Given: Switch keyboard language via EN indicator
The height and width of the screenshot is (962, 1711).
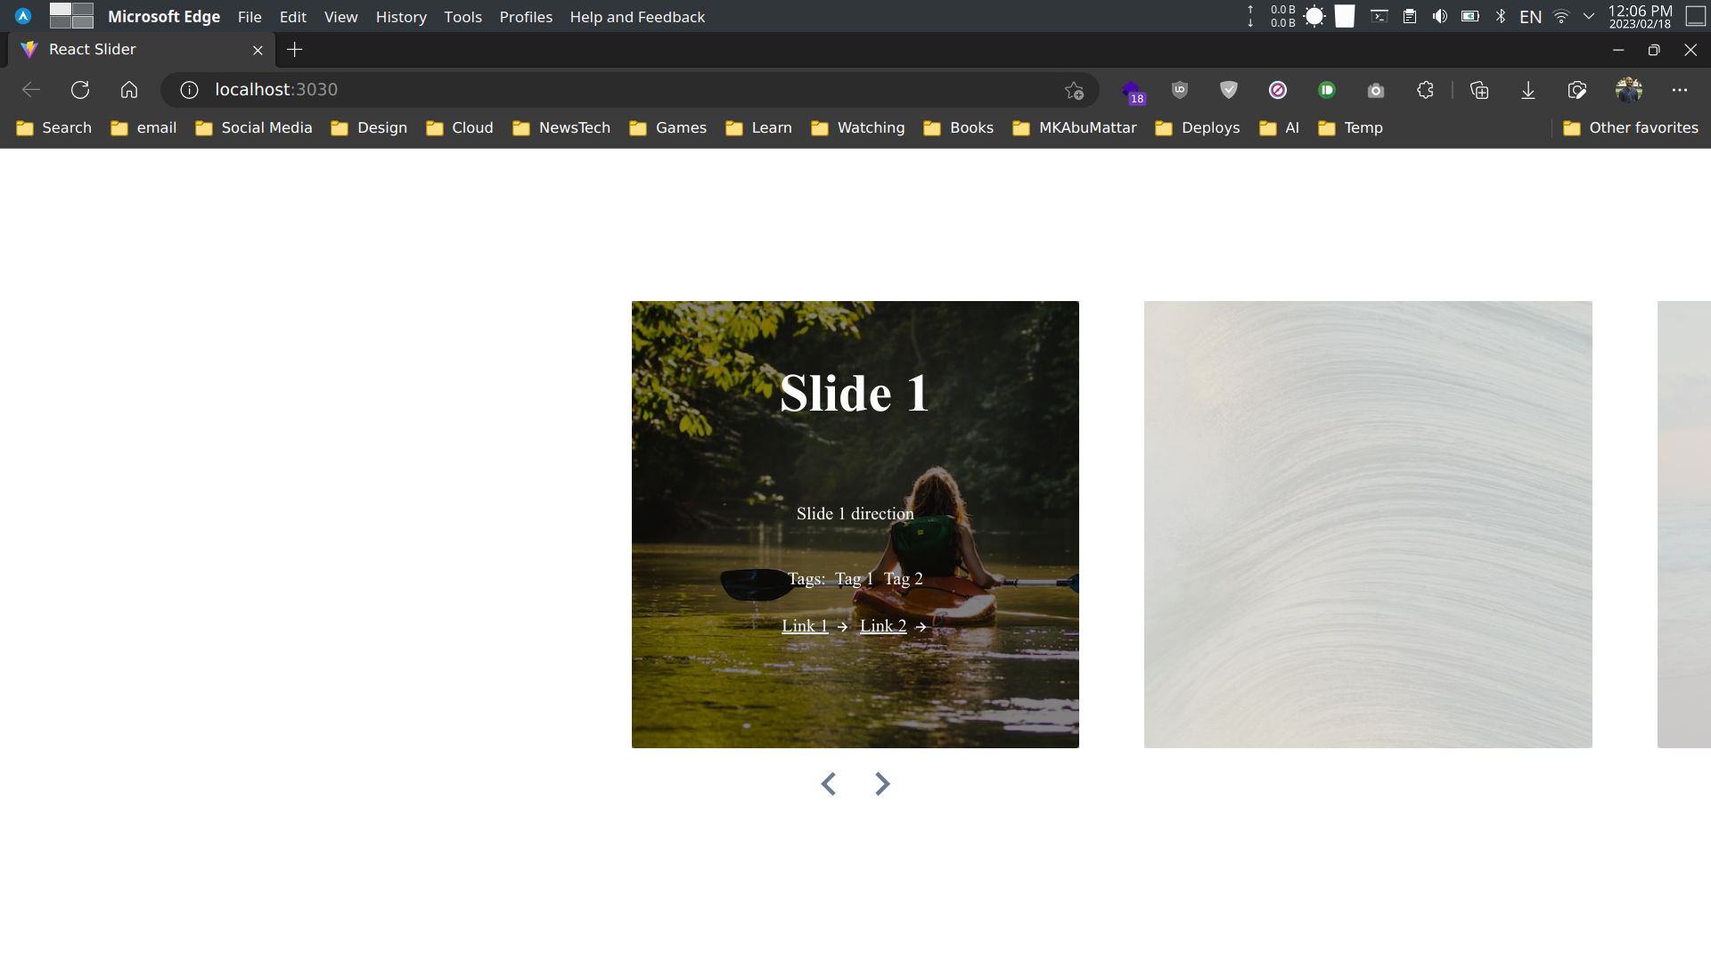Looking at the screenshot, I should [1531, 16].
